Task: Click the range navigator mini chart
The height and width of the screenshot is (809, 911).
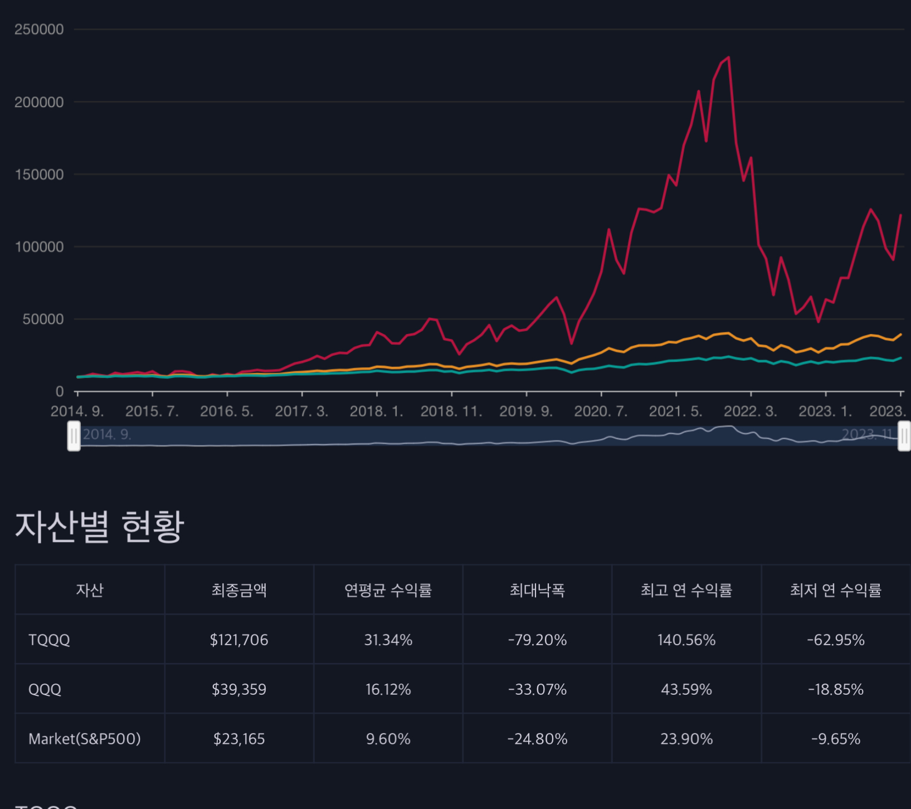Action: (489, 436)
